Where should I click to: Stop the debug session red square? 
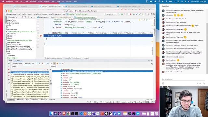9,69
